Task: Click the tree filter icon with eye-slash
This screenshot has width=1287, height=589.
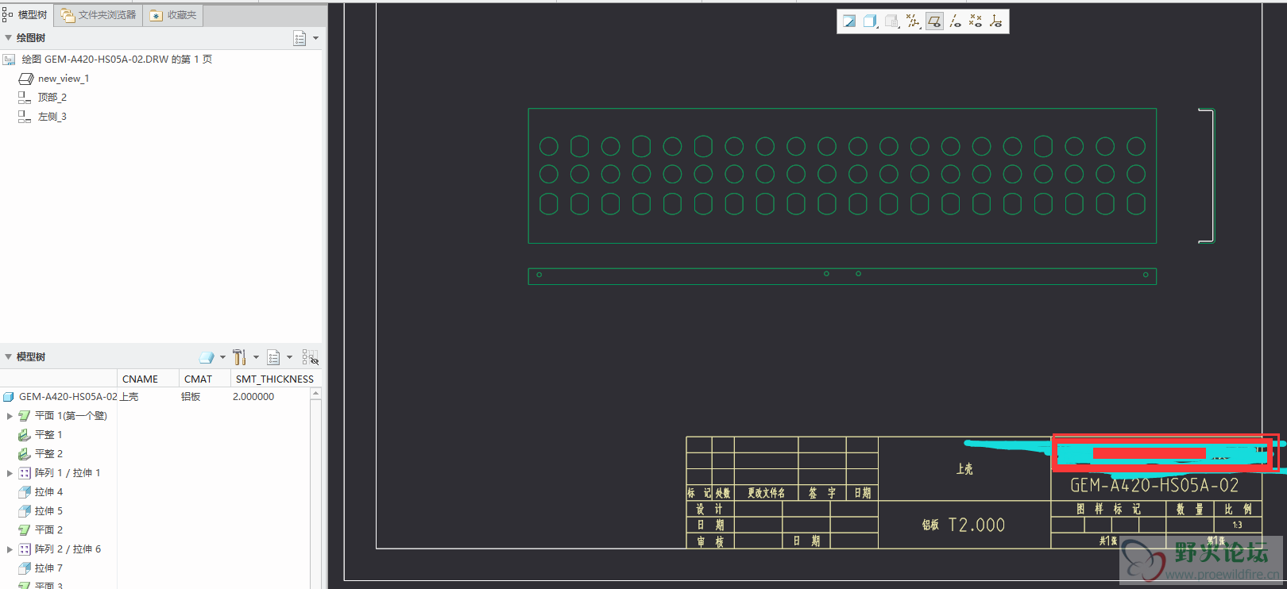Action: pyautogui.click(x=310, y=357)
